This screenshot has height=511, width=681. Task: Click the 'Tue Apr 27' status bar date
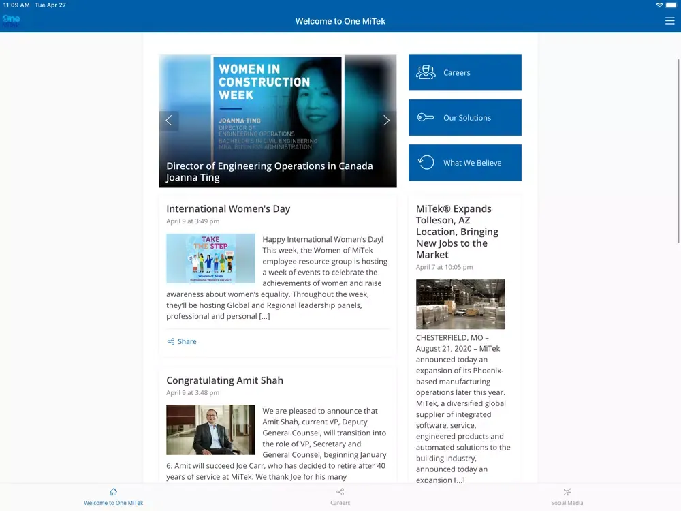click(50, 5)
